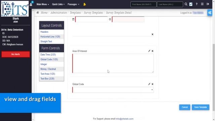
Task: Select Text Box (2/20) form control
Action: tap(51, 79)
